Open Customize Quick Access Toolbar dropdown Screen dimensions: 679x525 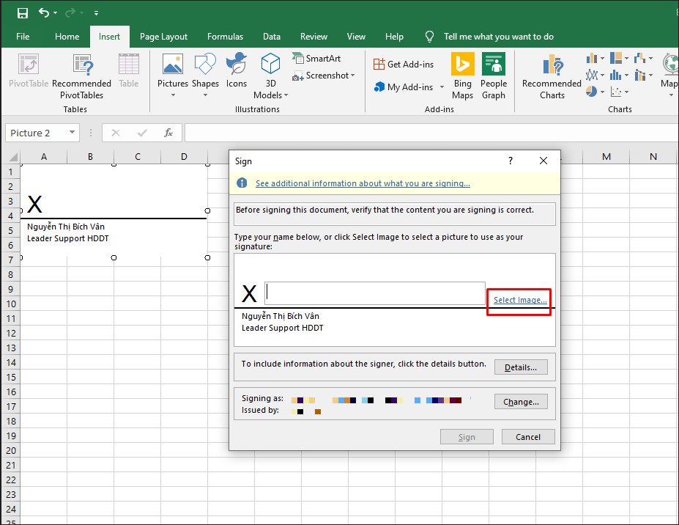pyautogui.click(x=96, y=13)
